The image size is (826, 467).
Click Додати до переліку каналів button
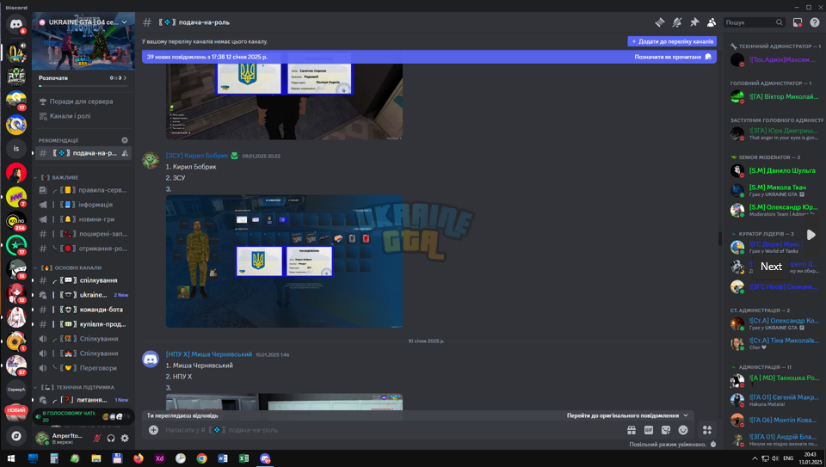(672, 41)
